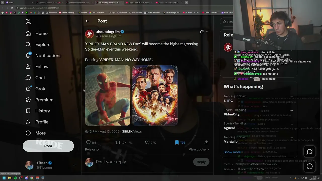Open the Notifications page
This screenshot has width=322, height=181.
point(44,56)
